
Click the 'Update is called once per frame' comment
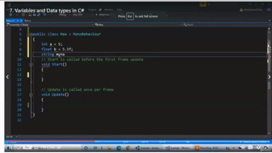pos(77,90)
